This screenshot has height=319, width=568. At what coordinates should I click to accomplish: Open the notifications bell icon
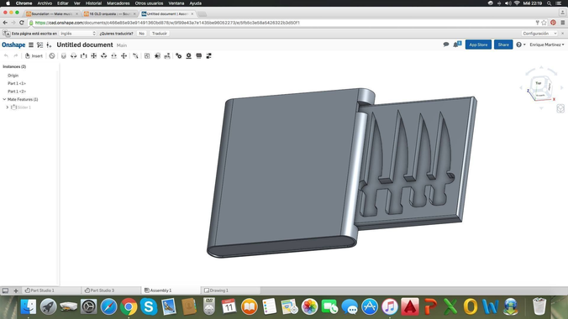(456, 44)
